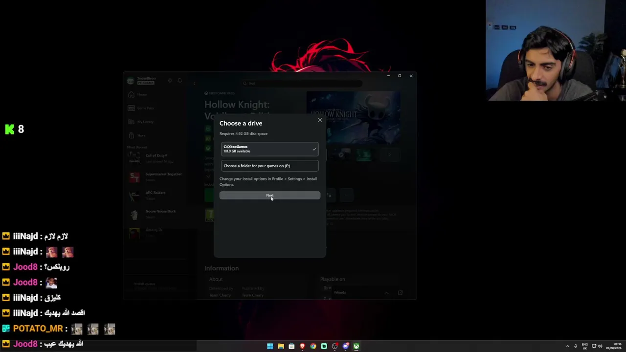Image resolution: width=626 pixels, height=352 pixels.
Task: Open the ENG UK language switcher
Action: 584,346
